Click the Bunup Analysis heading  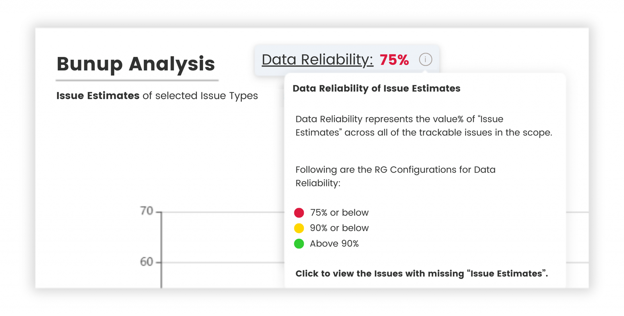click(136, 64)
